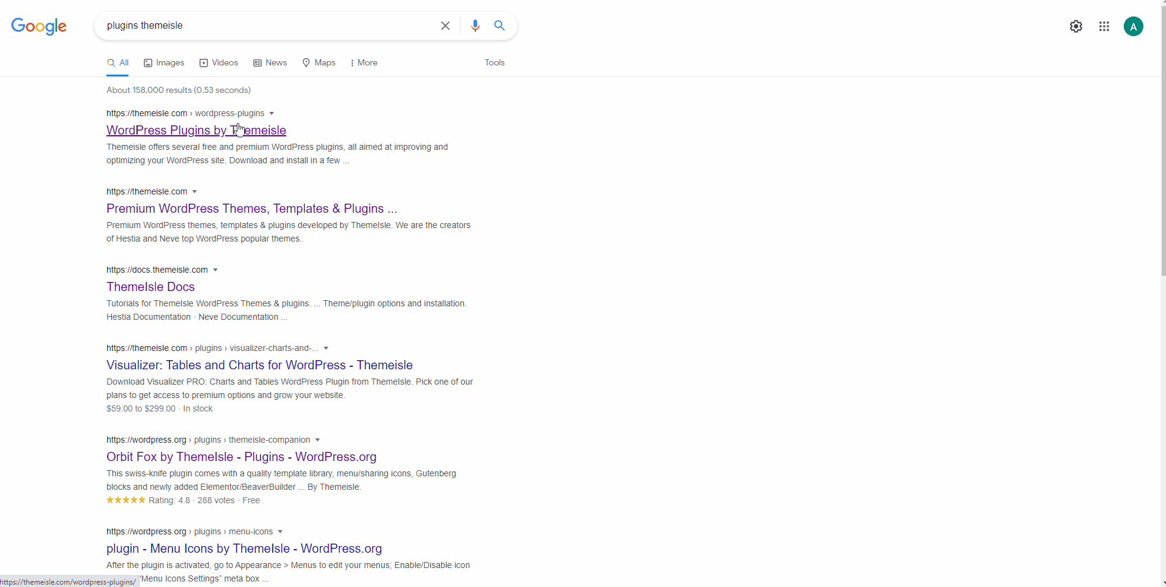
Task: Open the ThemeIsle Docs result
Action: click(150, 287)
